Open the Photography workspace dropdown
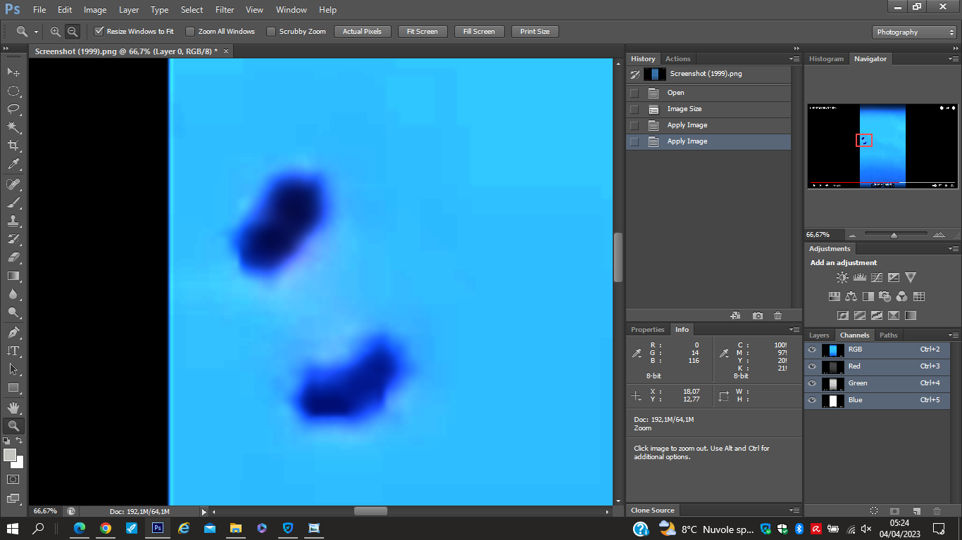This screenshot has height=540, width=962. pyautogui.click(x=913, y=32)
